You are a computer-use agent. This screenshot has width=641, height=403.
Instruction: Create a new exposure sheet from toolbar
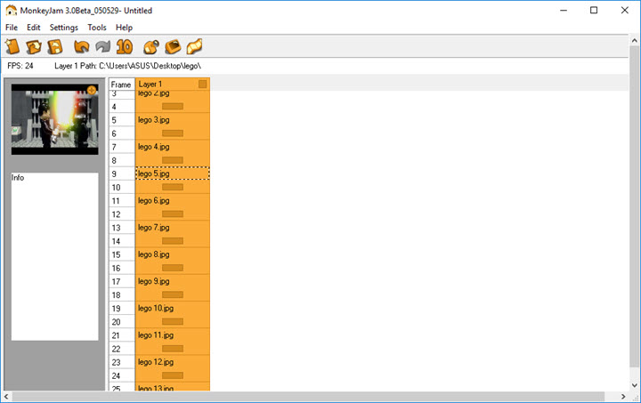(x=12, y=46)
